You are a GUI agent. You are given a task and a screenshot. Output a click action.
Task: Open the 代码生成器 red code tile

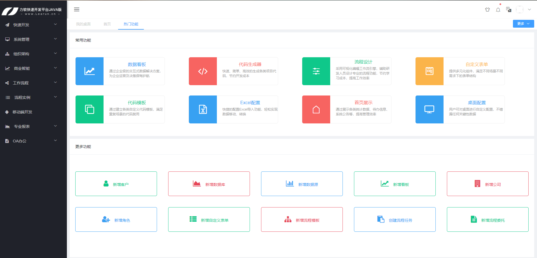[203, 71]
